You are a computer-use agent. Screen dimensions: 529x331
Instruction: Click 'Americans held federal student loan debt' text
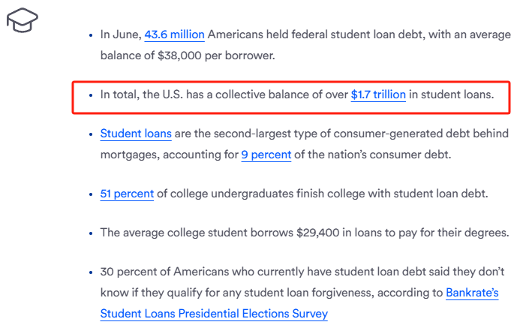317,35
